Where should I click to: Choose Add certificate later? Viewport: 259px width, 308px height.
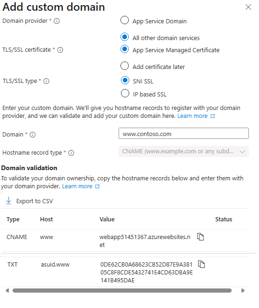pos(125,66)
